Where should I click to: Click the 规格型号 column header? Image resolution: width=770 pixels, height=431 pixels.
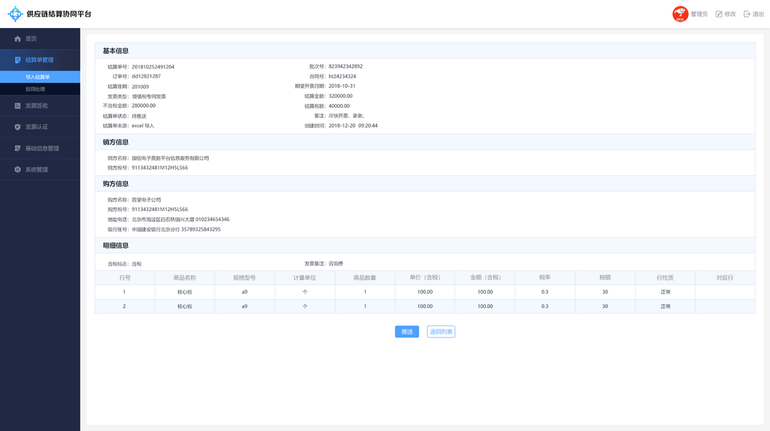[244, 278]
